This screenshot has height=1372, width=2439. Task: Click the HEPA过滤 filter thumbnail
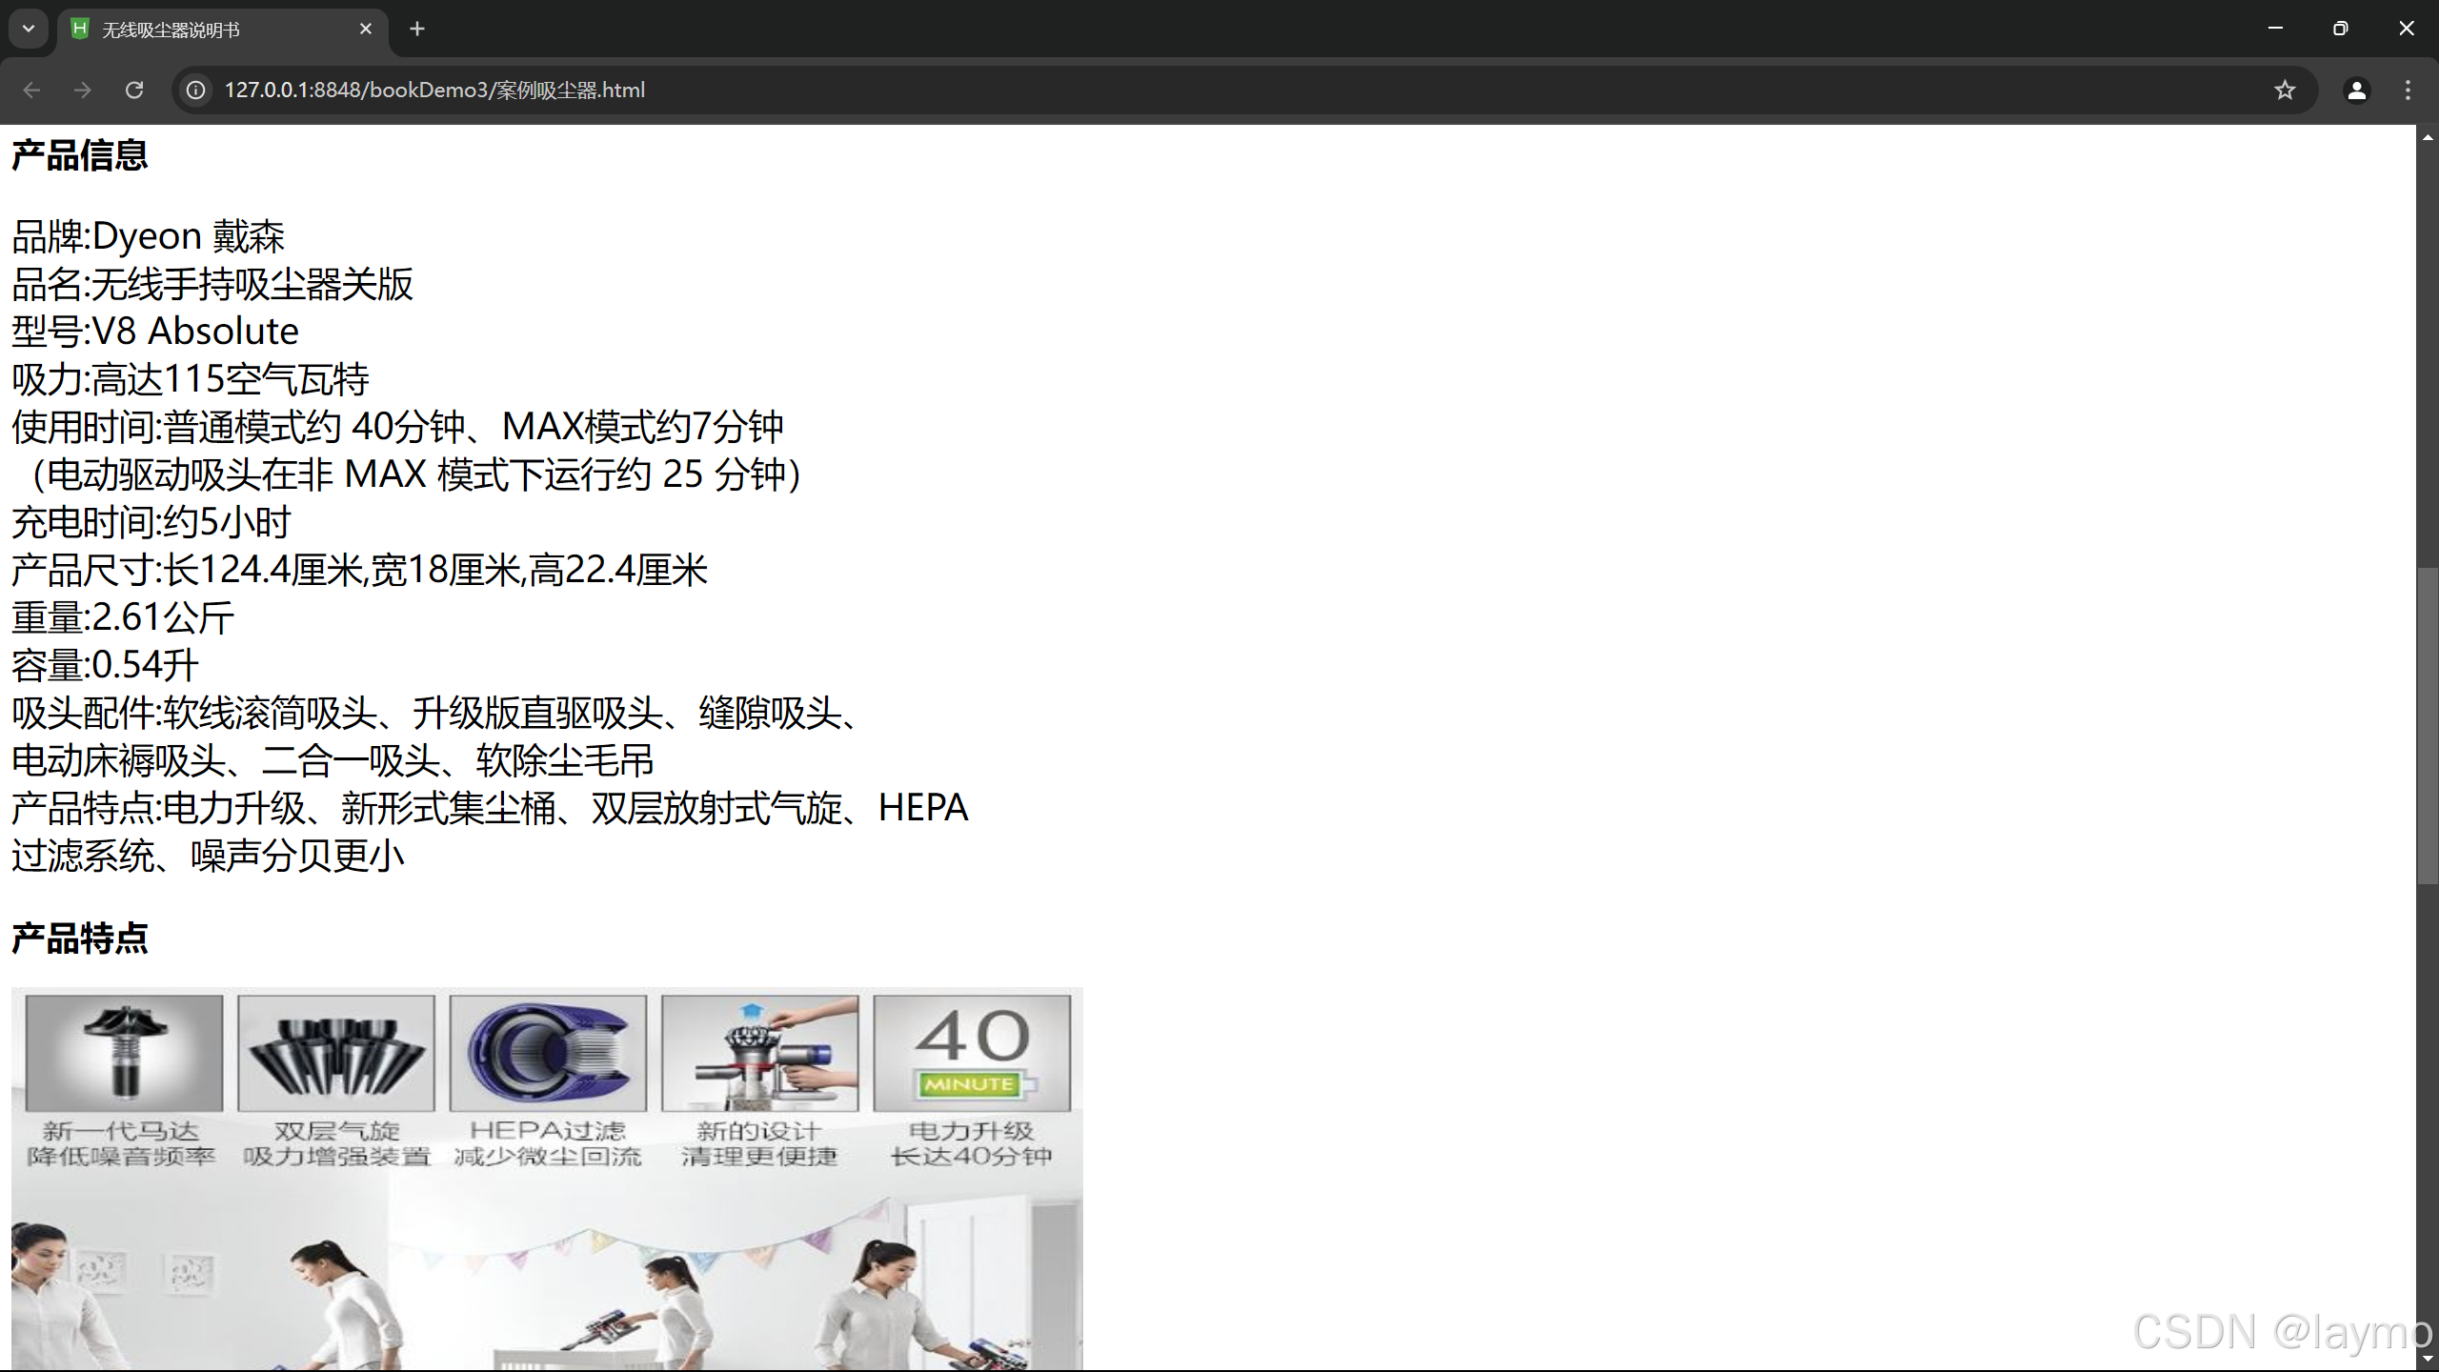point(548,1052)
